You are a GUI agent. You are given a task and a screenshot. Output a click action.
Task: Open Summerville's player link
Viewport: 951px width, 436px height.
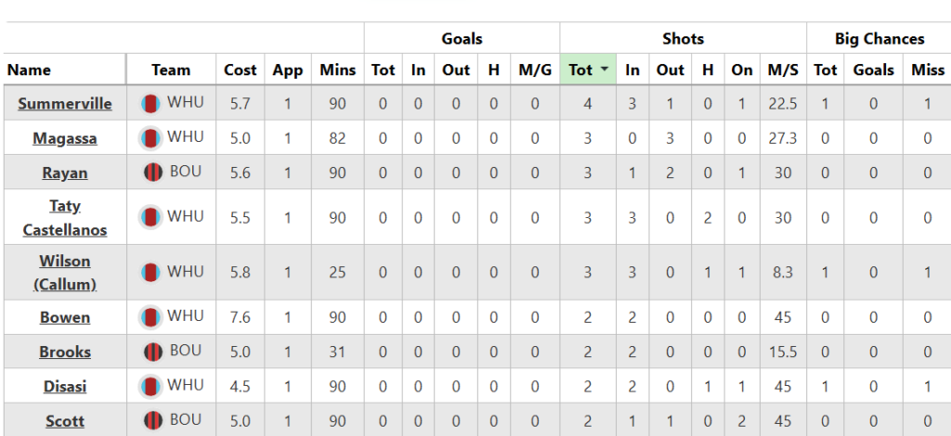tap(65, 104)
